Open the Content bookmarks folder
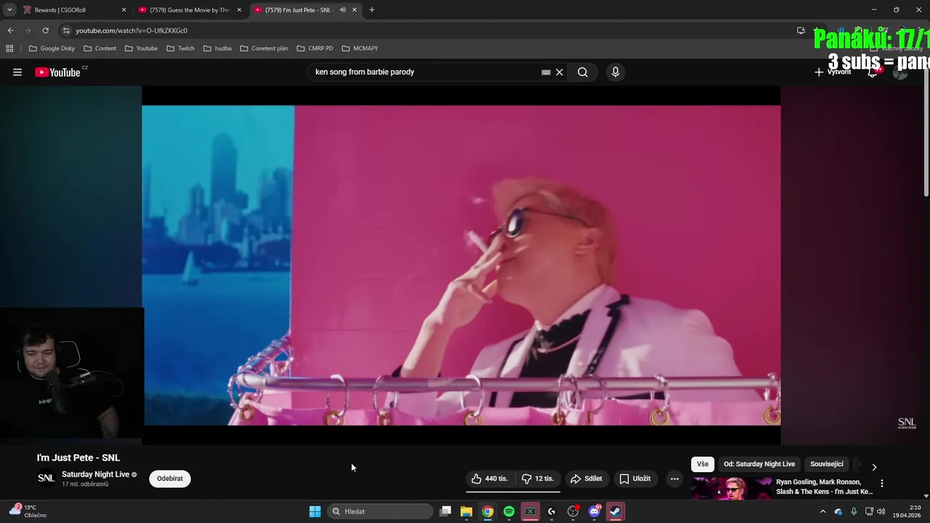This screenshot has width=930, height=523. pos(100,49)
